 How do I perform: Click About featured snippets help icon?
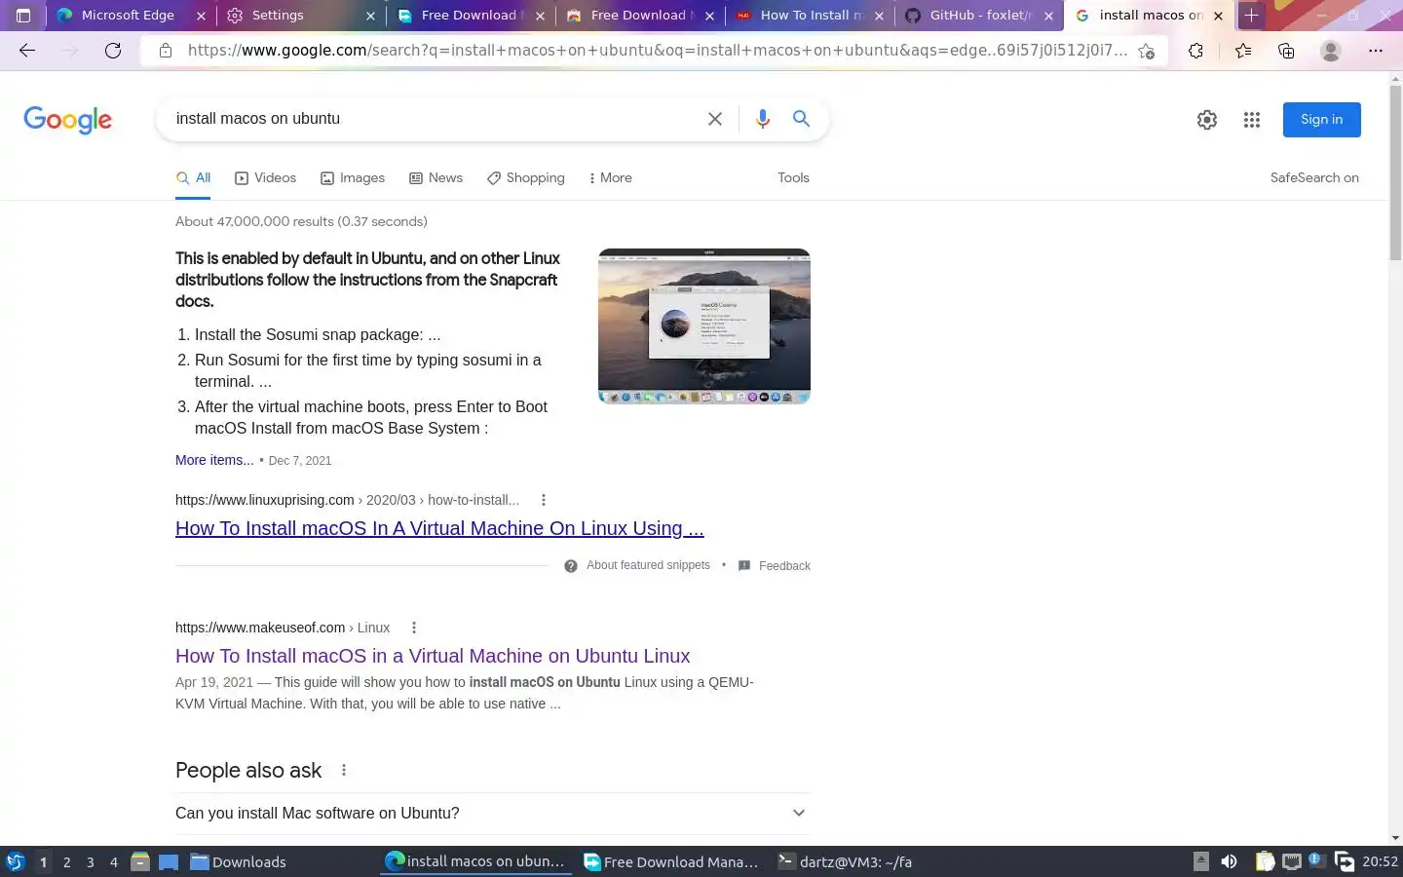[571, 566]
